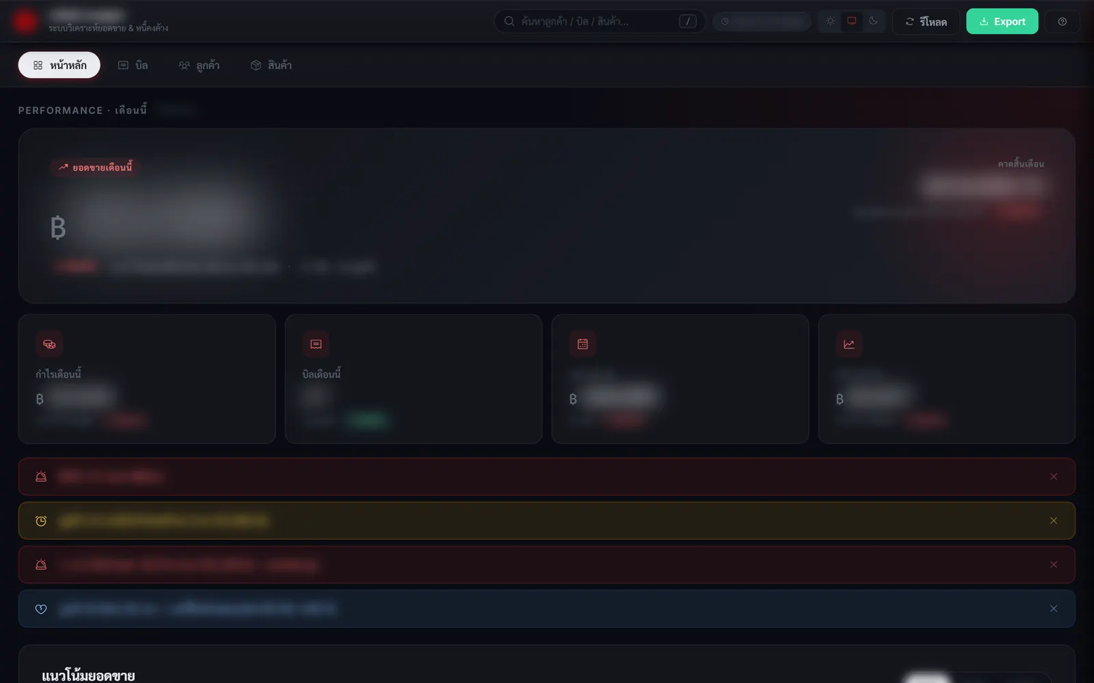The width and height of the screenshot is (1094, 683).
Task: Click the heart icon in the blue alert
Action: click(41, 609)
